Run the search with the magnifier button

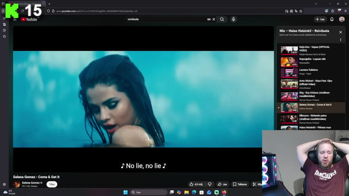click(222, 19)
